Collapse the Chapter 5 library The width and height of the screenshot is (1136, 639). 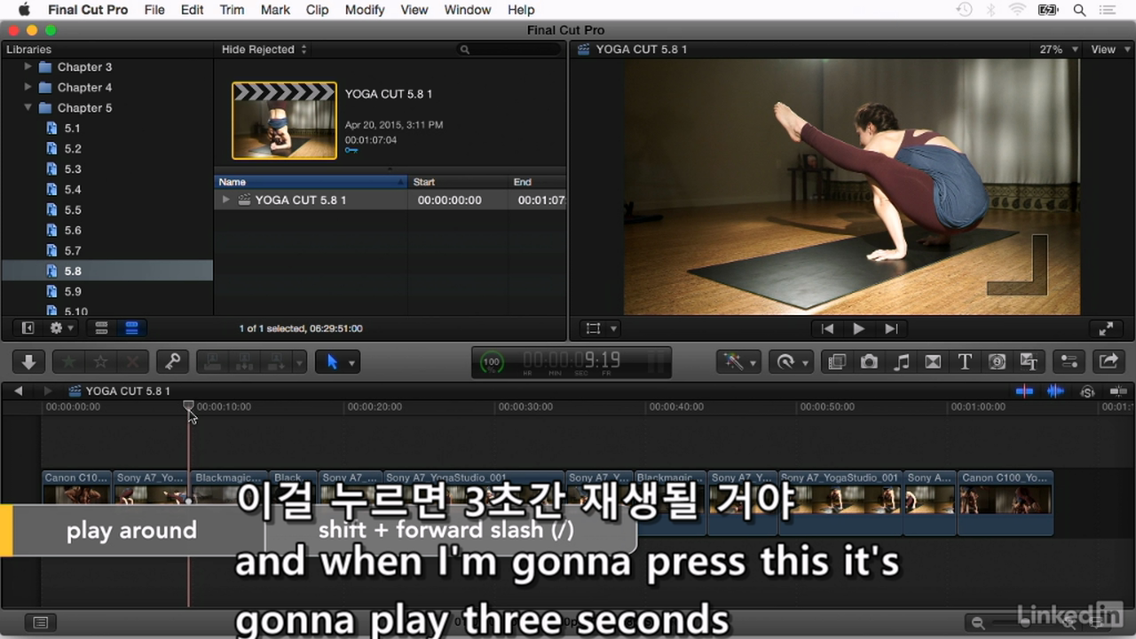(x=28, y=107)
